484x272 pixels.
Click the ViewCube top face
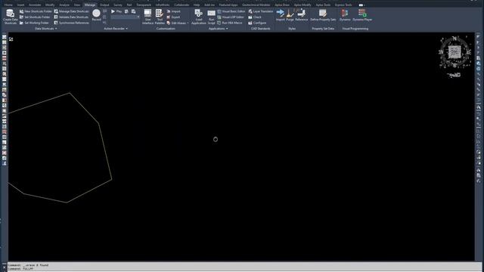tap(455, 51)
